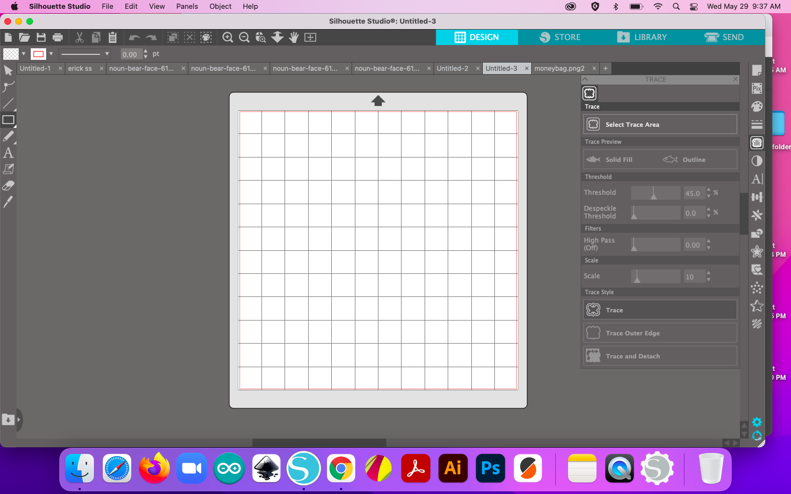The image size is (791, 494).
Task: Click the Cut scissors icon
Action: tap(80, 37)
